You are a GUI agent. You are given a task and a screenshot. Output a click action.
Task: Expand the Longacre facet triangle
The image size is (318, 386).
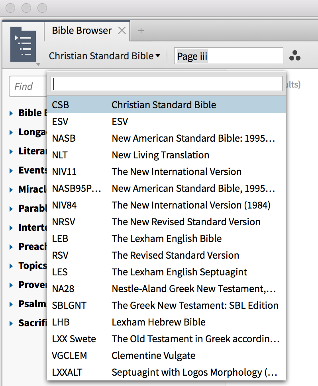(x=11, y=133)
